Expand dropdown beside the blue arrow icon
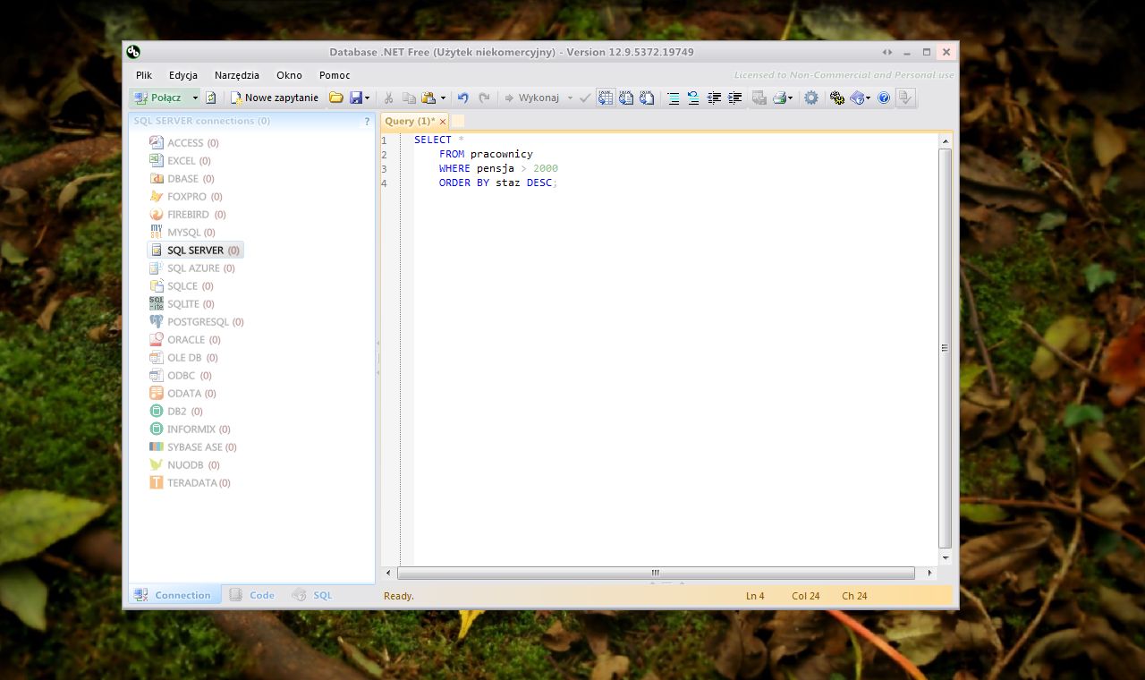The image size is (1145, 680). [x=868, y=98]
